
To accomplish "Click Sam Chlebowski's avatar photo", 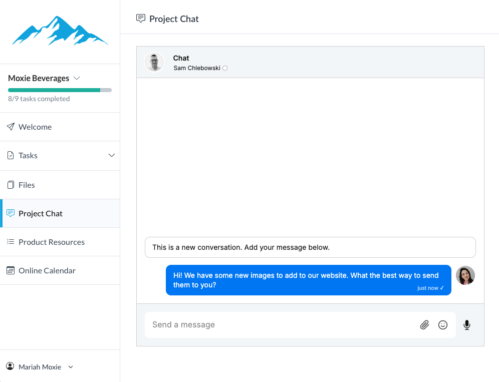I will [154, 62].
